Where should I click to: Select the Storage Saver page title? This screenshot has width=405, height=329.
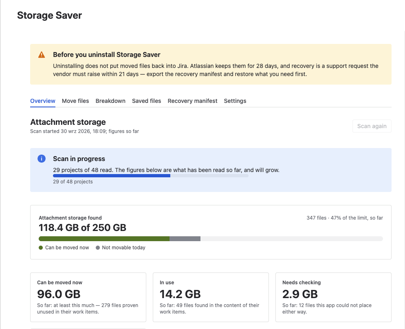50,15
